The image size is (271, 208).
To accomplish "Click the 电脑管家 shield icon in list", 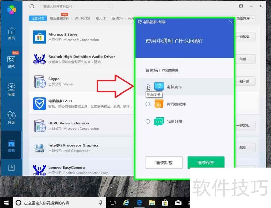I will 39,104.
